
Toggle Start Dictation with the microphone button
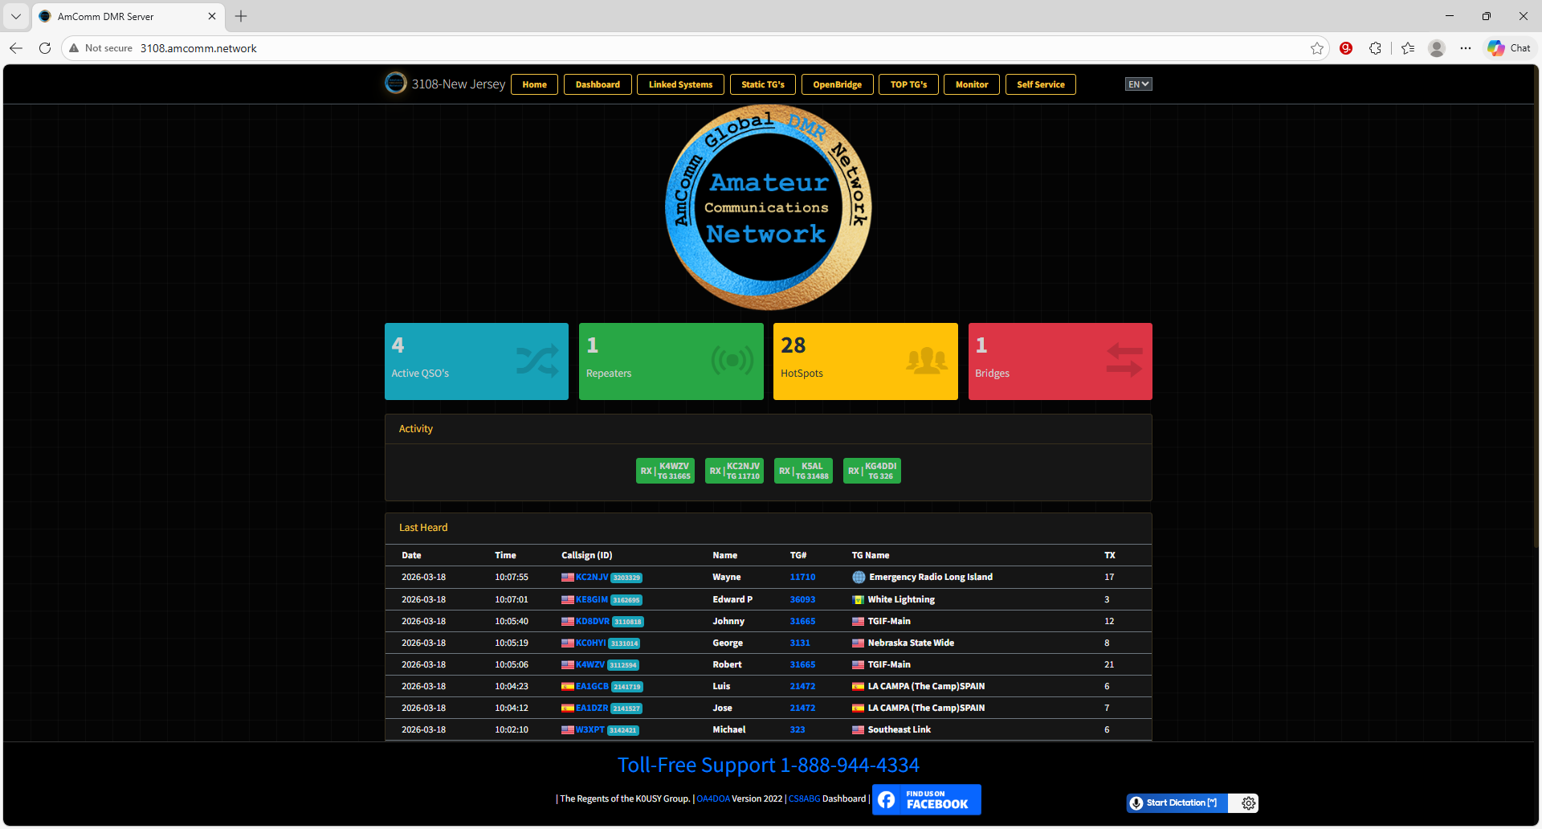pos(1175,802)
